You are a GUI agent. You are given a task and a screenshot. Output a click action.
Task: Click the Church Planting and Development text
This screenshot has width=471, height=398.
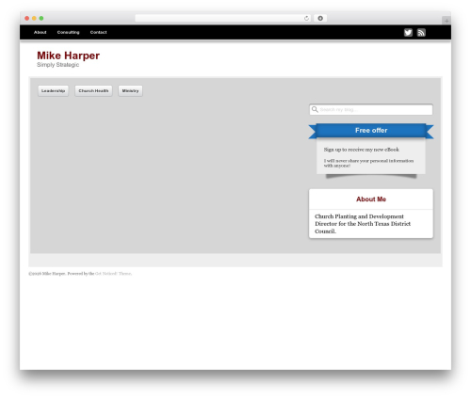point(363,224)
